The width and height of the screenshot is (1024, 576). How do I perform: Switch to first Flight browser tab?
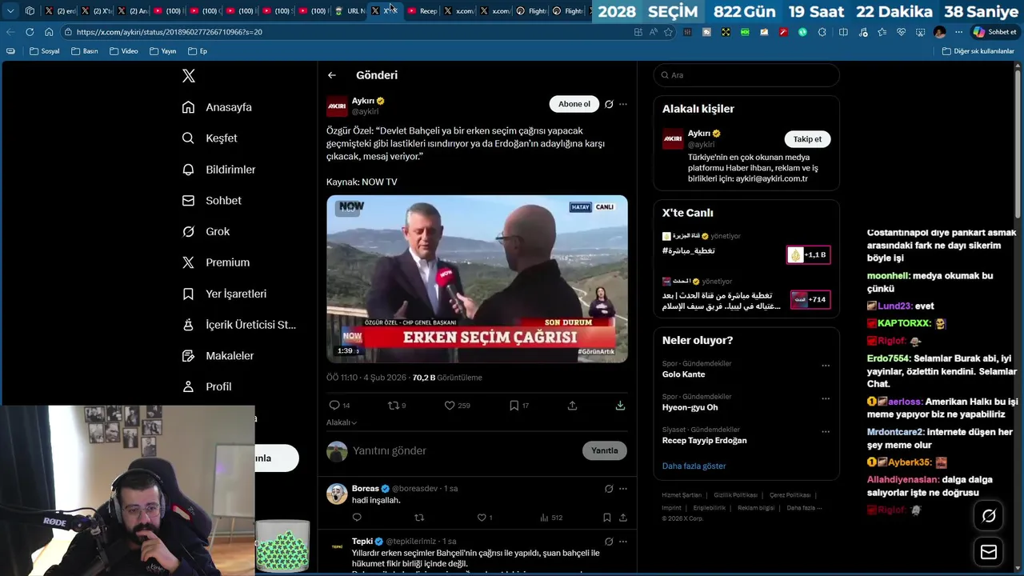[x=530, y=11]
